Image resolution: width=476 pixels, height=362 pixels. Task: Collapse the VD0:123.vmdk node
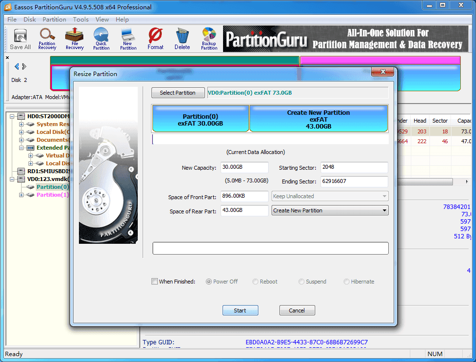tap(12, 179)
